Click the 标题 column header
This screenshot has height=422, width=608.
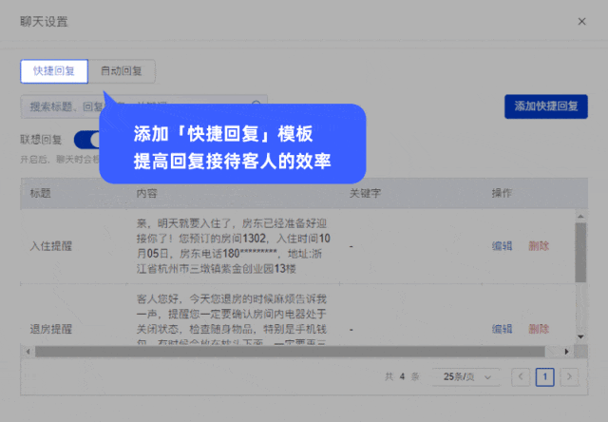pos(40,193)
